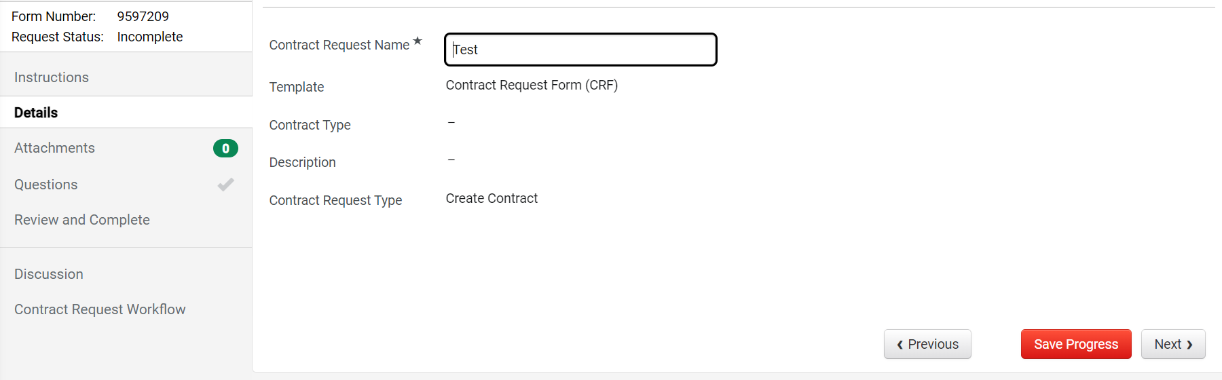Viewport: 1222px width, 380px height.
Task: Focus the Contract Request Name text field
Action: click(580, 50)
